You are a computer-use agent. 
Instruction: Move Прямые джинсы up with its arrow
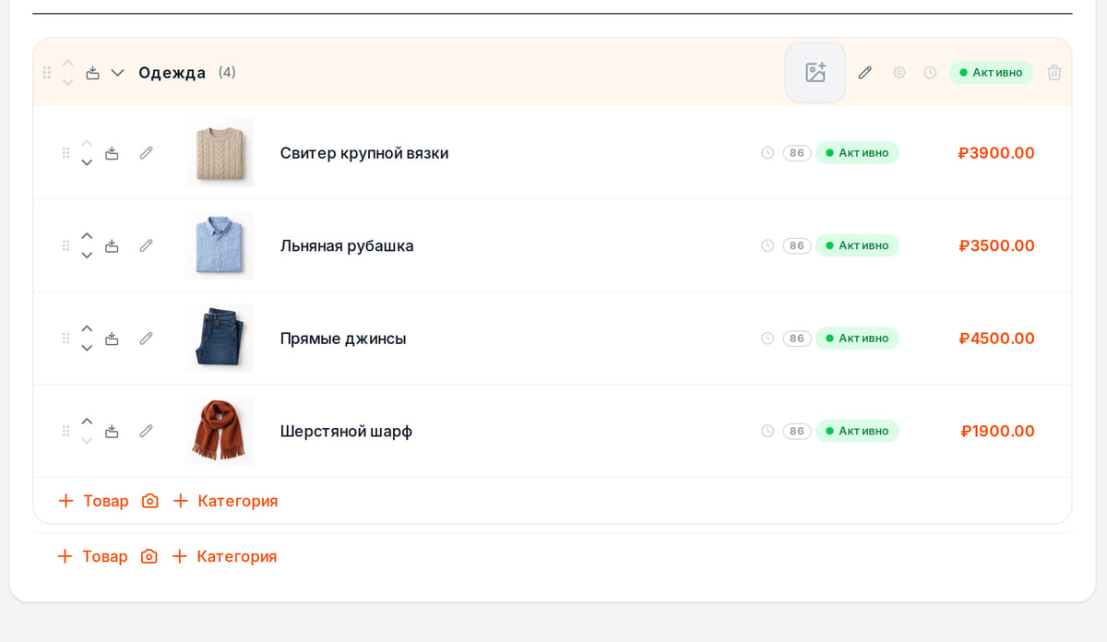(x=87, y=328)
